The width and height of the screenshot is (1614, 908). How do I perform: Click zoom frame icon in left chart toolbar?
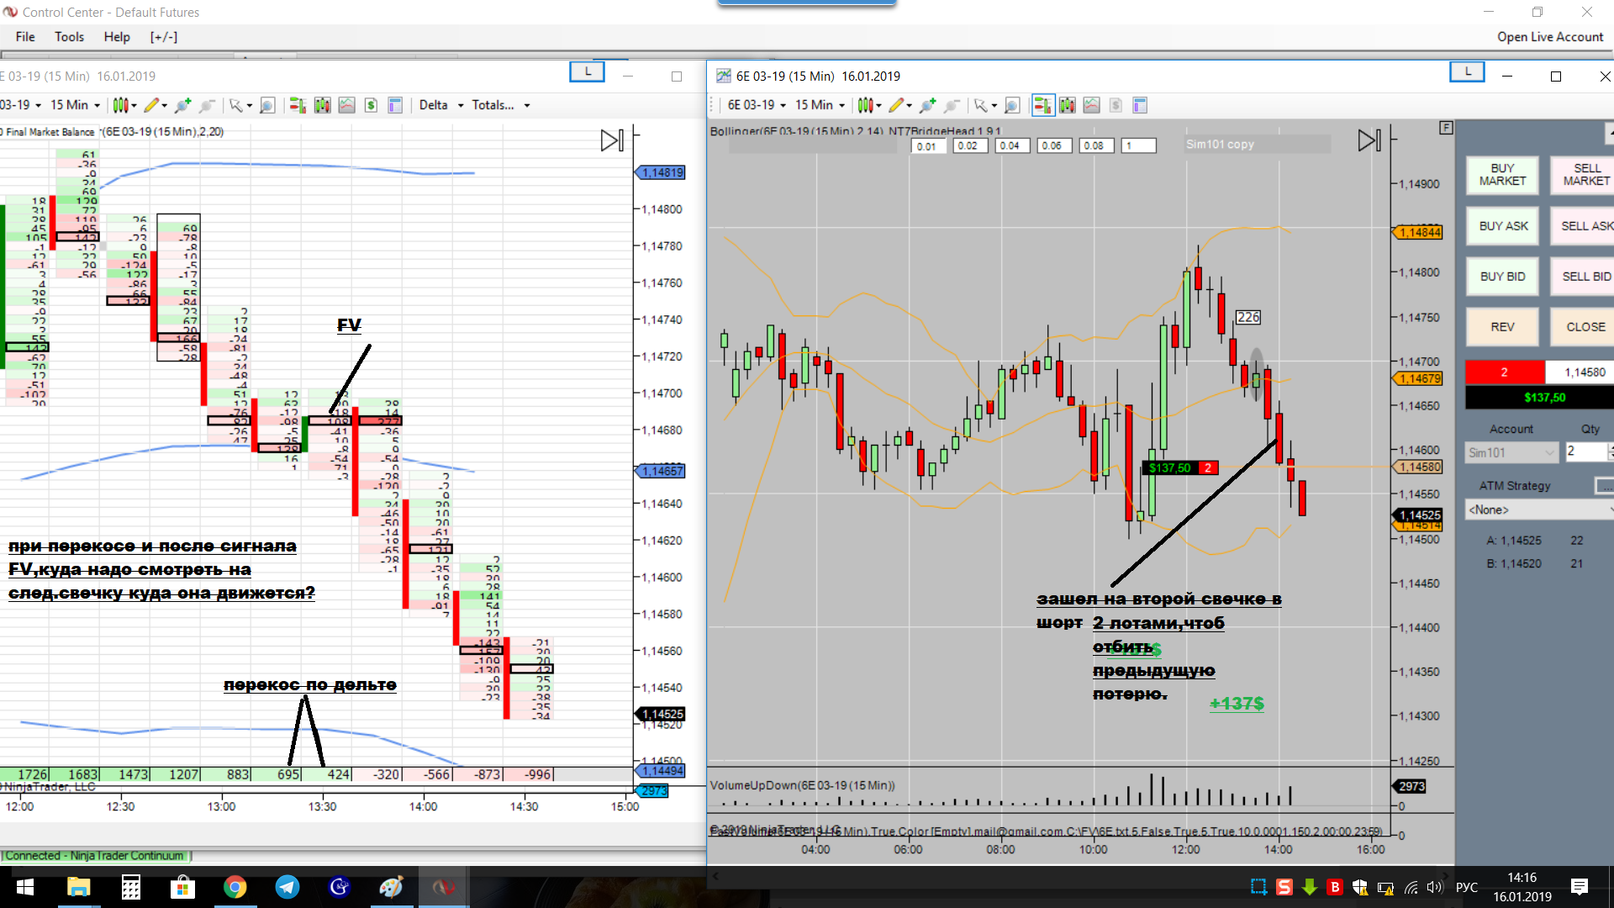266,105
